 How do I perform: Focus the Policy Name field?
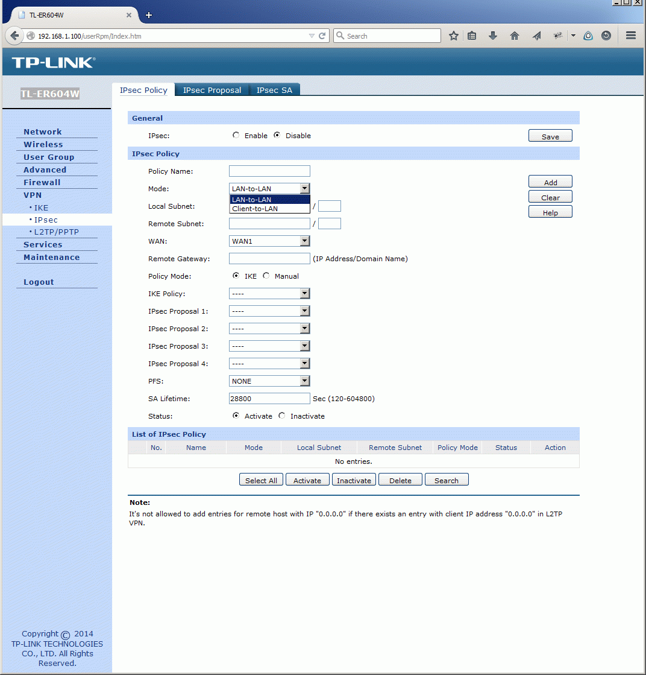(269, 171)
